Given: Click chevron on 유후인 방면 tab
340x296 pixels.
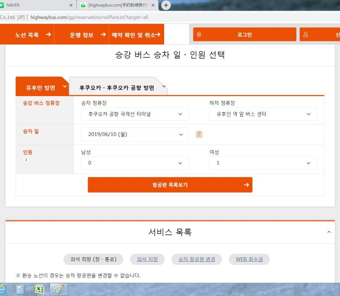Looking at the screenshot, I should point(65,86).
